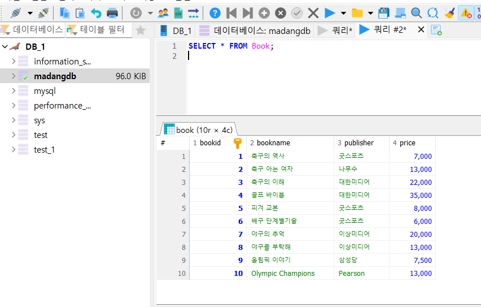Screen dimensions: 481x307
Task: Sort by the bookid column header
Action: pos(218,143)
